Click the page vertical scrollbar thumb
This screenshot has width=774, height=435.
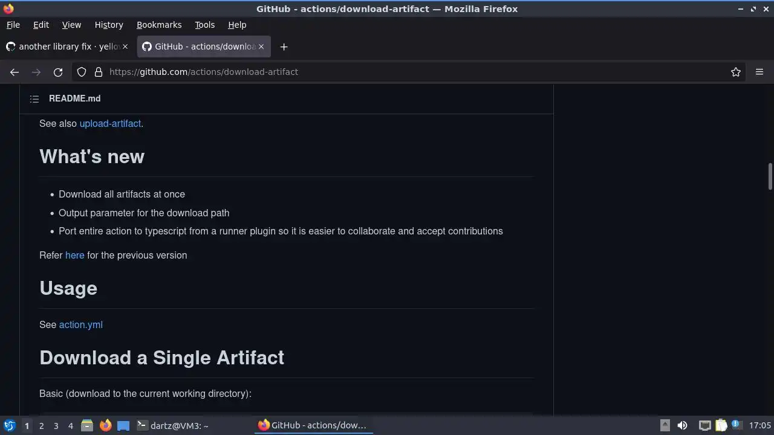pos(770,176)
